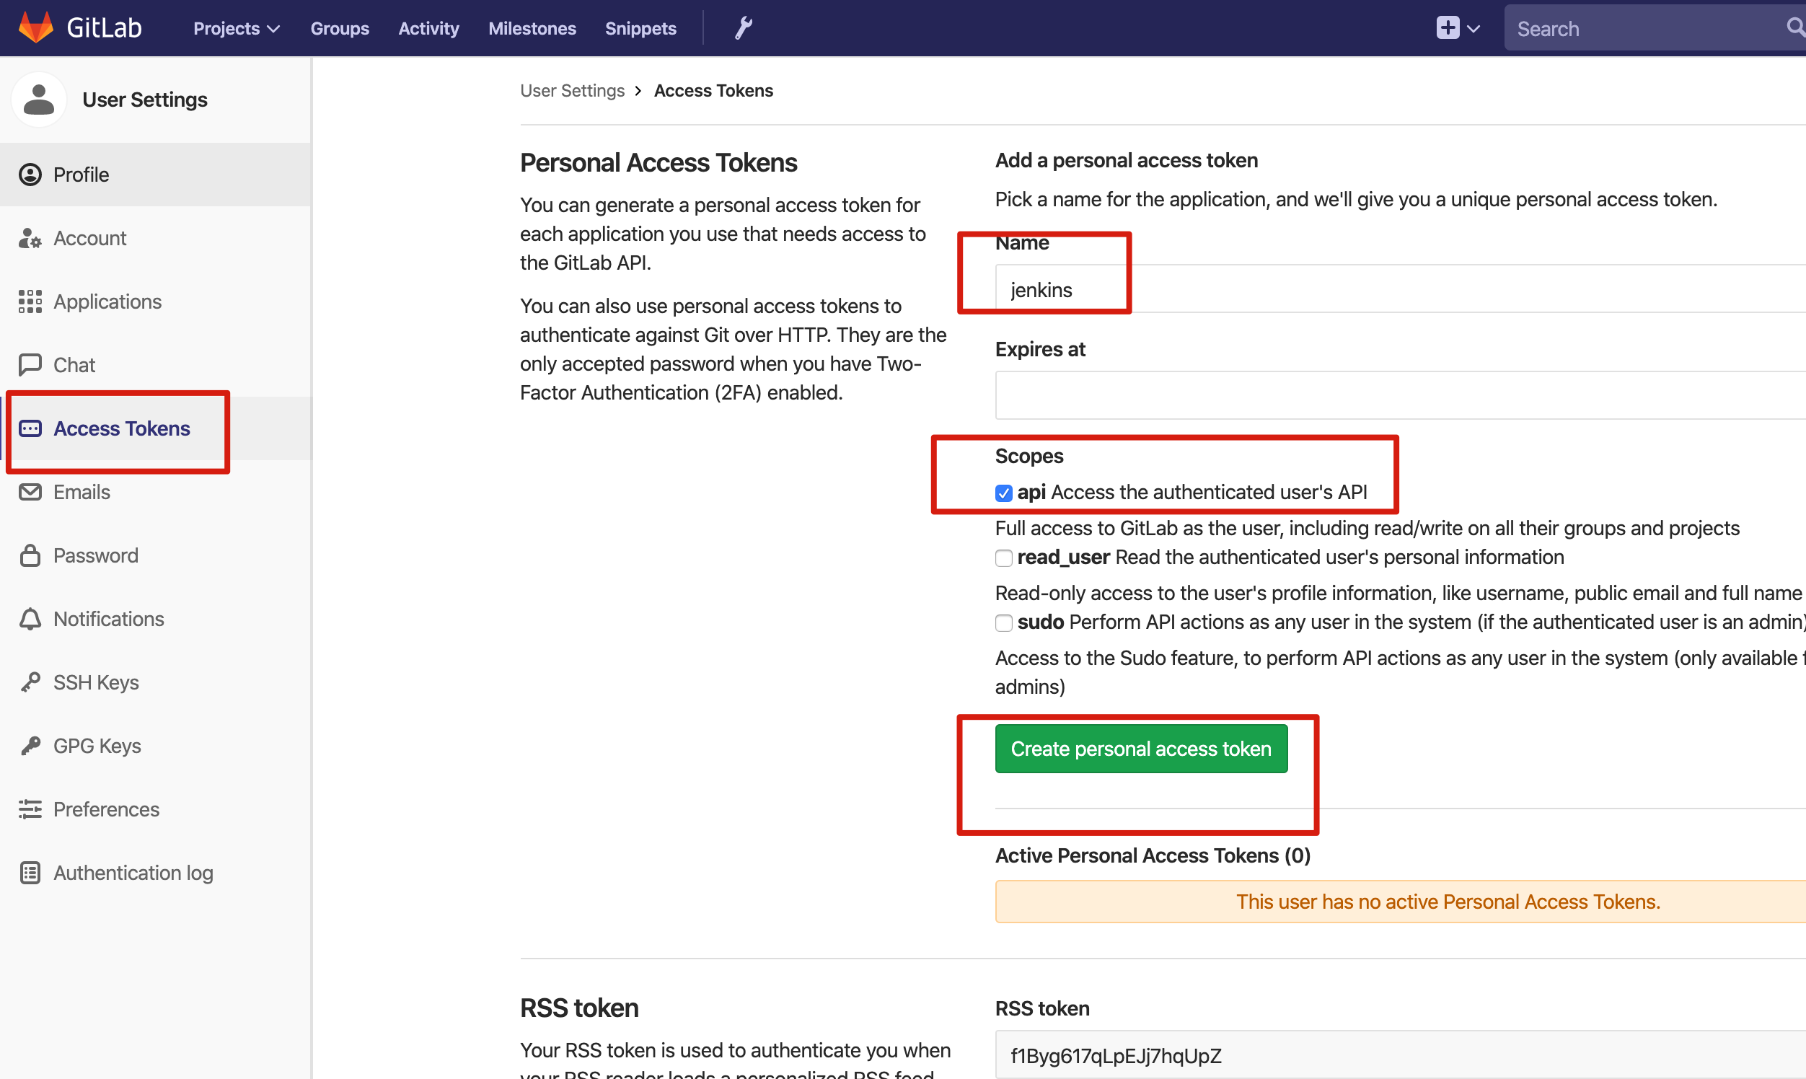The image size is (1806, 1079).
Task: Click the Emails envelope icon
Action: (30, 492)
